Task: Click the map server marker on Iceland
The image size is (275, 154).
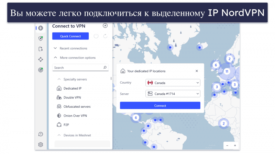Action: click(199, 47)
